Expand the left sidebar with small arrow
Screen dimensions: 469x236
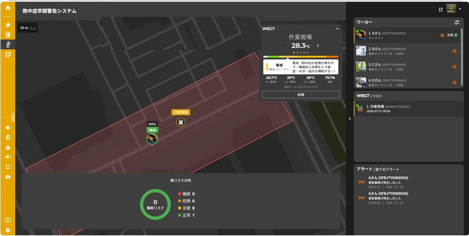(13, 117)
